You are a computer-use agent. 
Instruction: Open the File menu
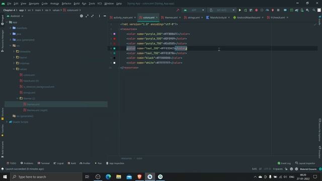click(9, 4)
